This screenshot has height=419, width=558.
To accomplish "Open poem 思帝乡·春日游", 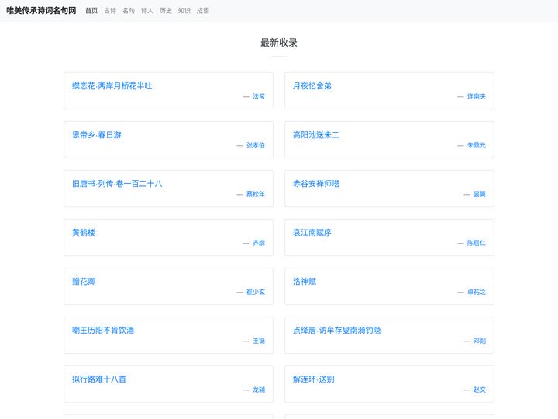I will tap(97, 135).
